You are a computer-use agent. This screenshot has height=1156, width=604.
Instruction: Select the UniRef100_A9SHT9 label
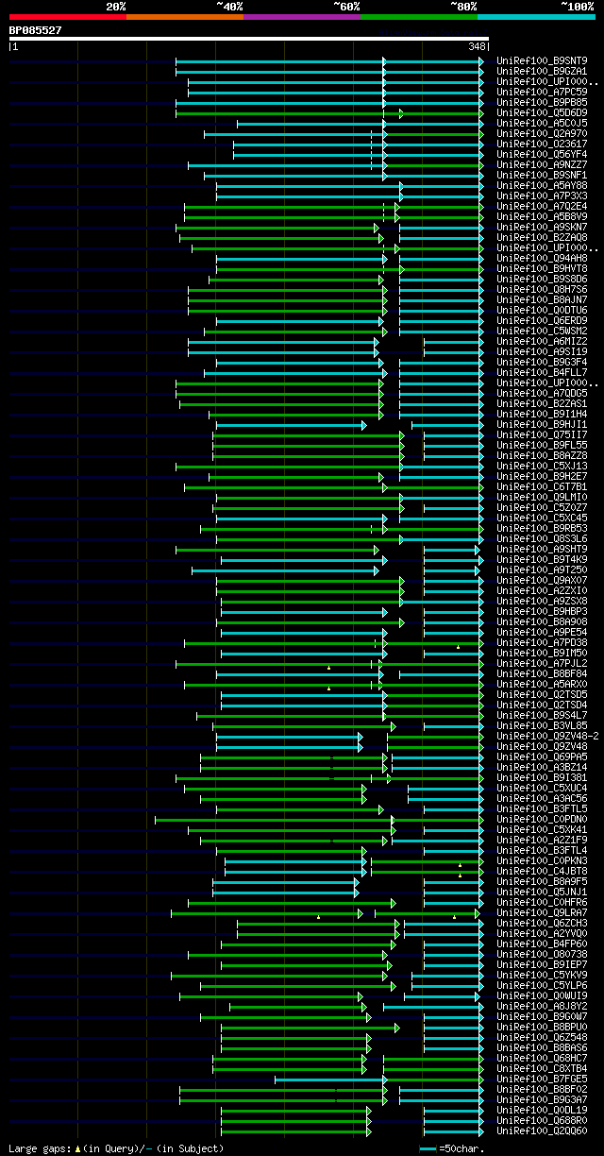point(542,549)
